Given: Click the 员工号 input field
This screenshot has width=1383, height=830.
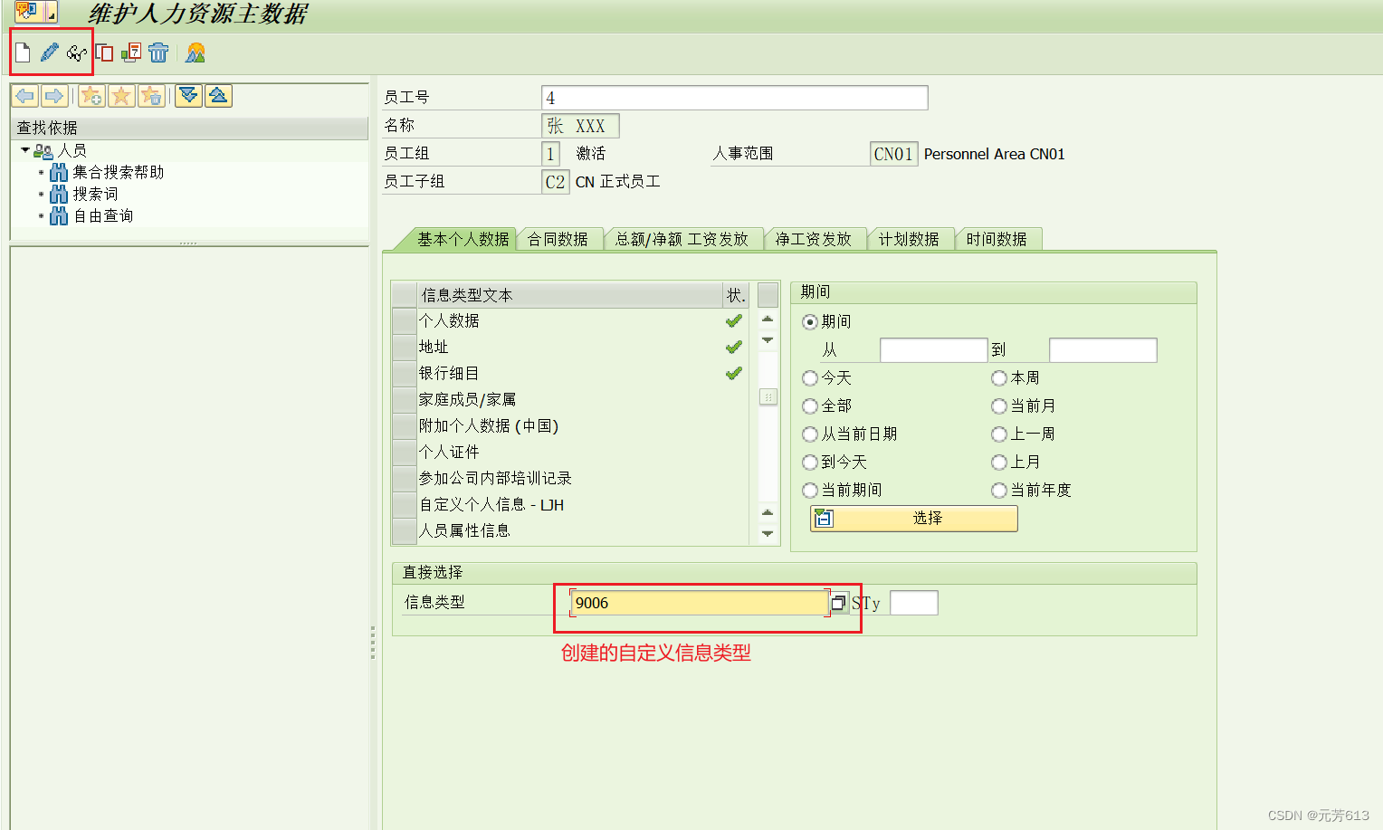Looking at the screenshot, I should [734, 98].
